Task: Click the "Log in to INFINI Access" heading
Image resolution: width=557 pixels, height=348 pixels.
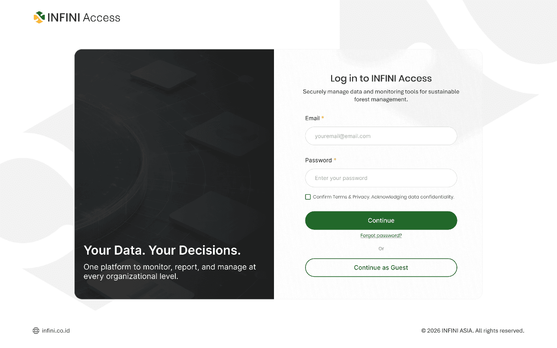Action: pyautogui.click(x=381, y=79)
